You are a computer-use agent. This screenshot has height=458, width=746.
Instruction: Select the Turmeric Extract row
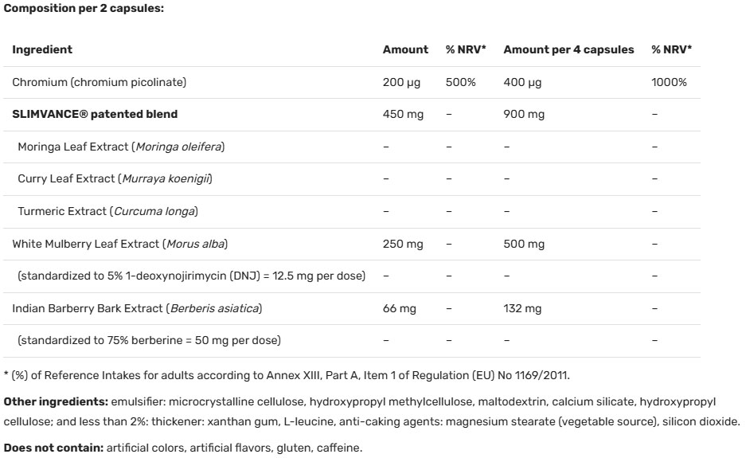[x=107, y=211]
